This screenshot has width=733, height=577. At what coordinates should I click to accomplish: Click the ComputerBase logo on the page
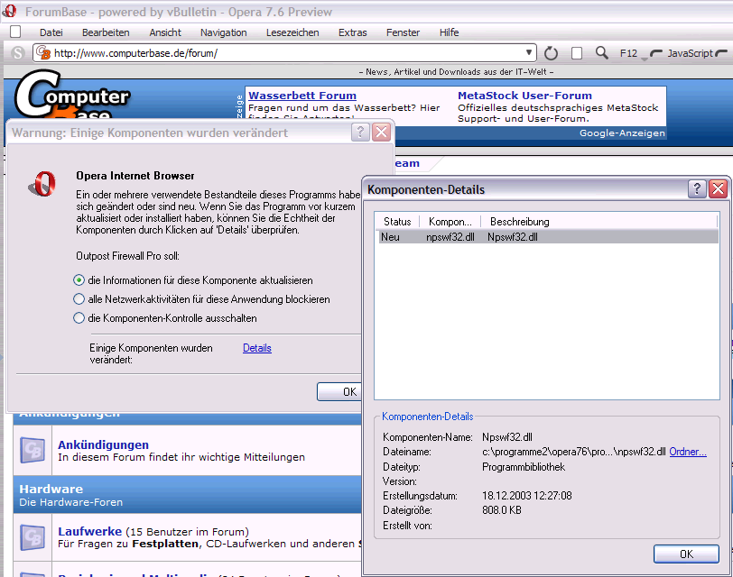(70, 94)
